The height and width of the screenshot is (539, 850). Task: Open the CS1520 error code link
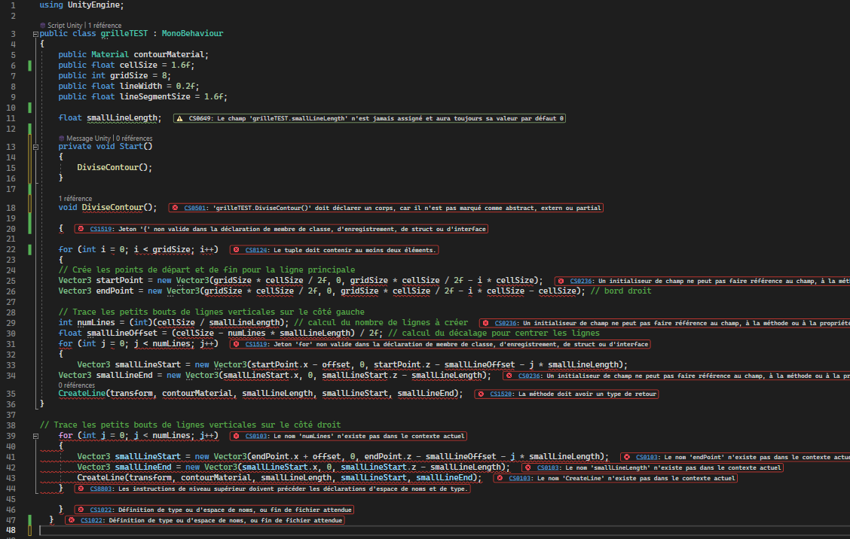coord(501,394)
